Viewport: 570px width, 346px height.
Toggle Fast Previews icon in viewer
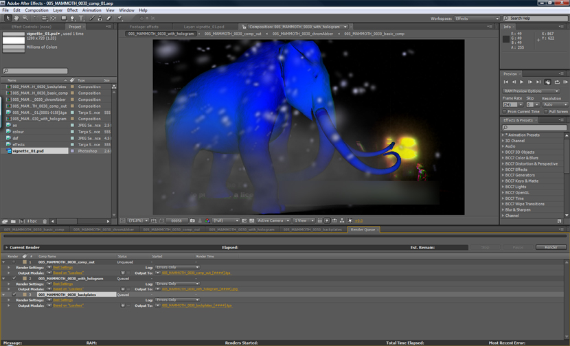[x=327, y=220]
